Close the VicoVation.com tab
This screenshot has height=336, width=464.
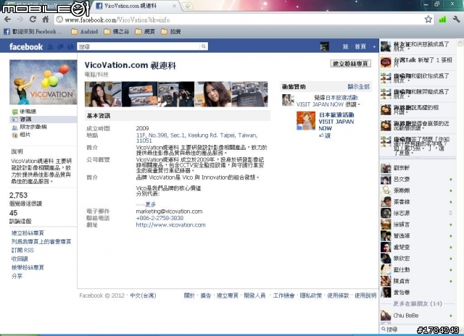coord(175,6)
